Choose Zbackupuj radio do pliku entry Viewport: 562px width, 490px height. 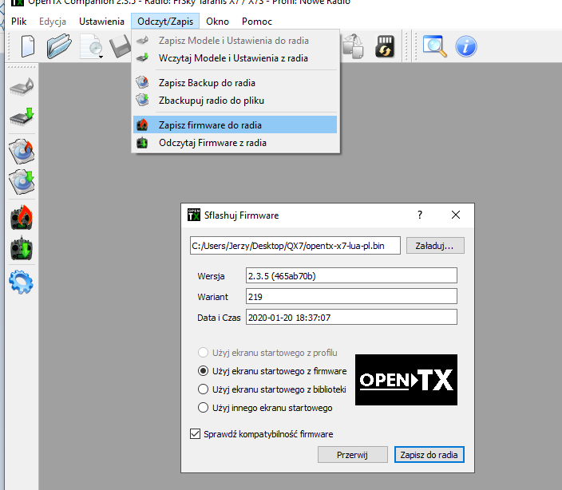click(235, 101)
